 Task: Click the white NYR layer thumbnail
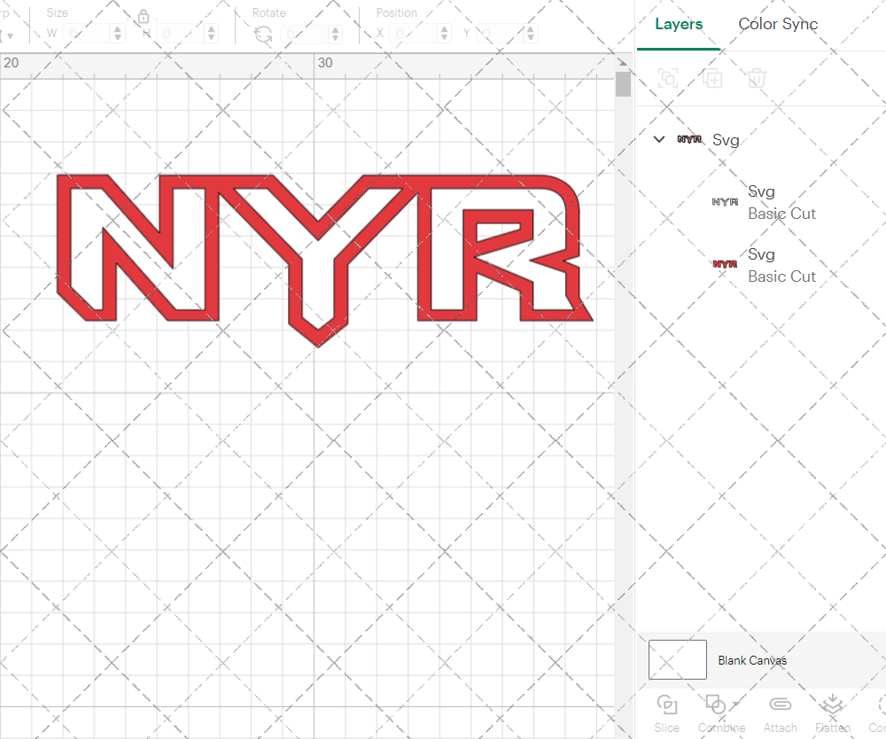[x=725, y=202]
